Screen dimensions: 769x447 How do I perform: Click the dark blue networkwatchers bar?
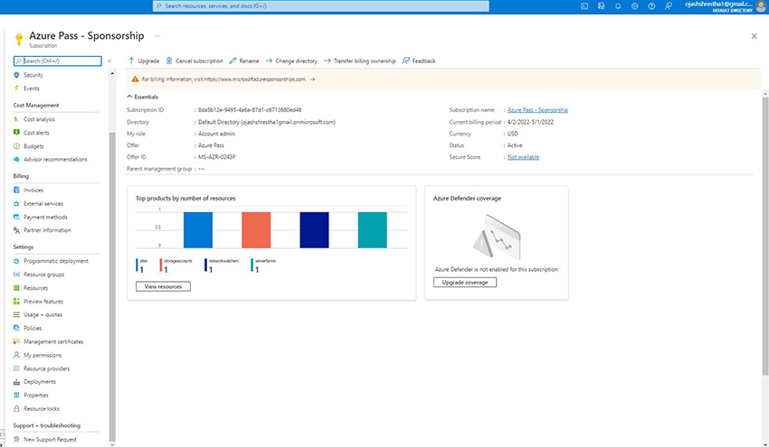(x=314, y=229)
